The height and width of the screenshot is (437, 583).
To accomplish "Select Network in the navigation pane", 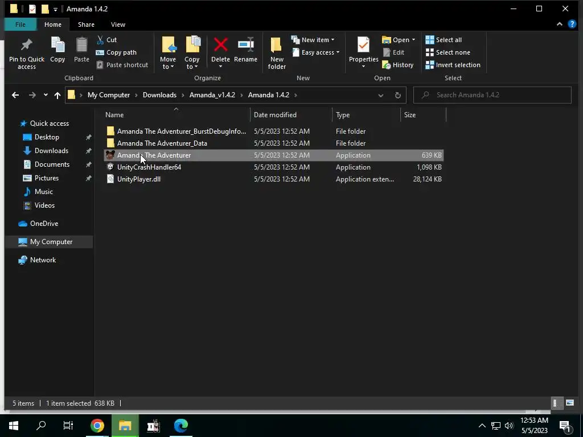I will click(43, 260).
